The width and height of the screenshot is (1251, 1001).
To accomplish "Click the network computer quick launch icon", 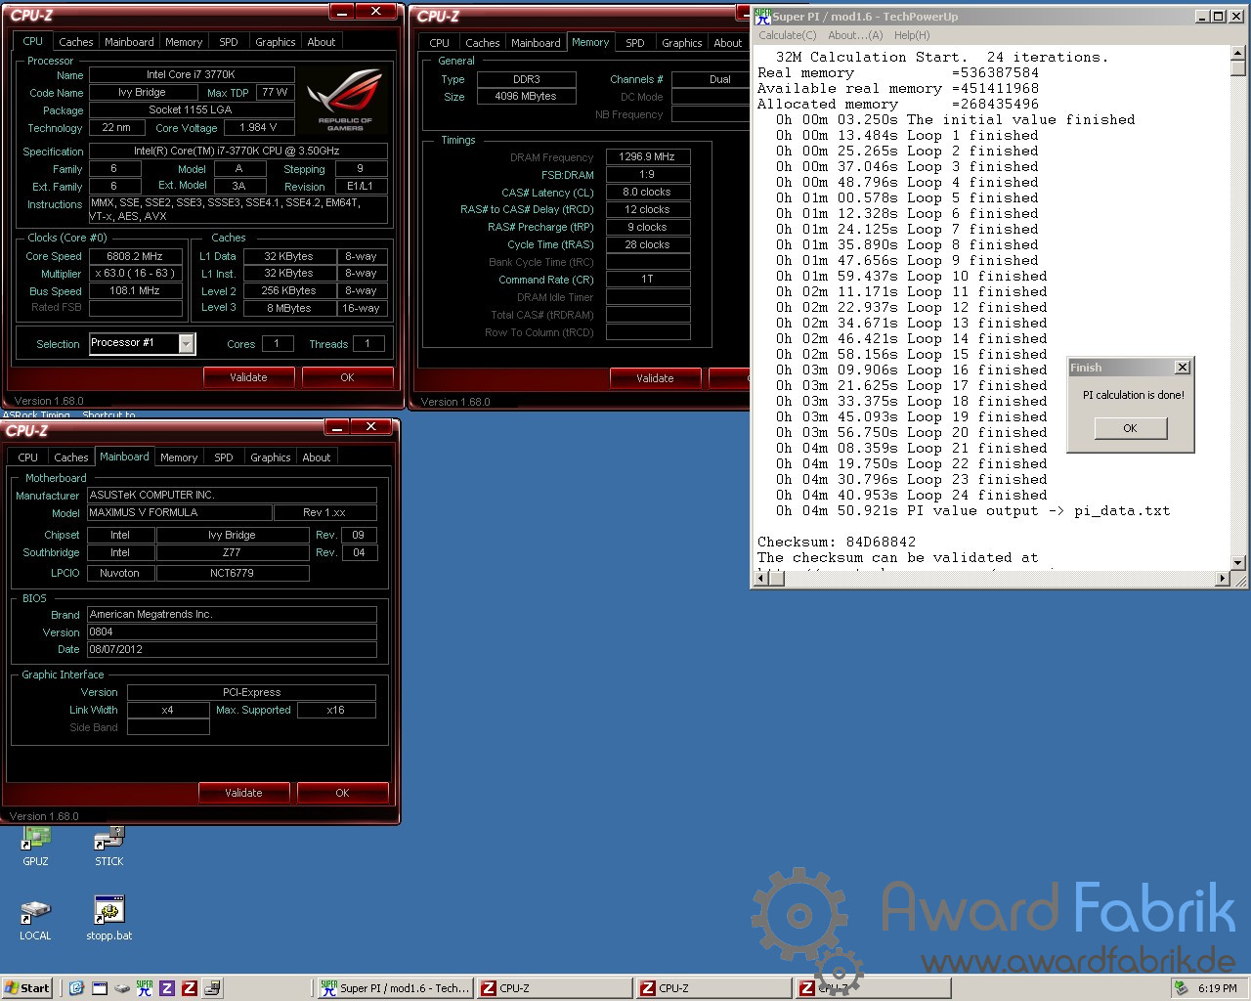I will tap(212, 988).
